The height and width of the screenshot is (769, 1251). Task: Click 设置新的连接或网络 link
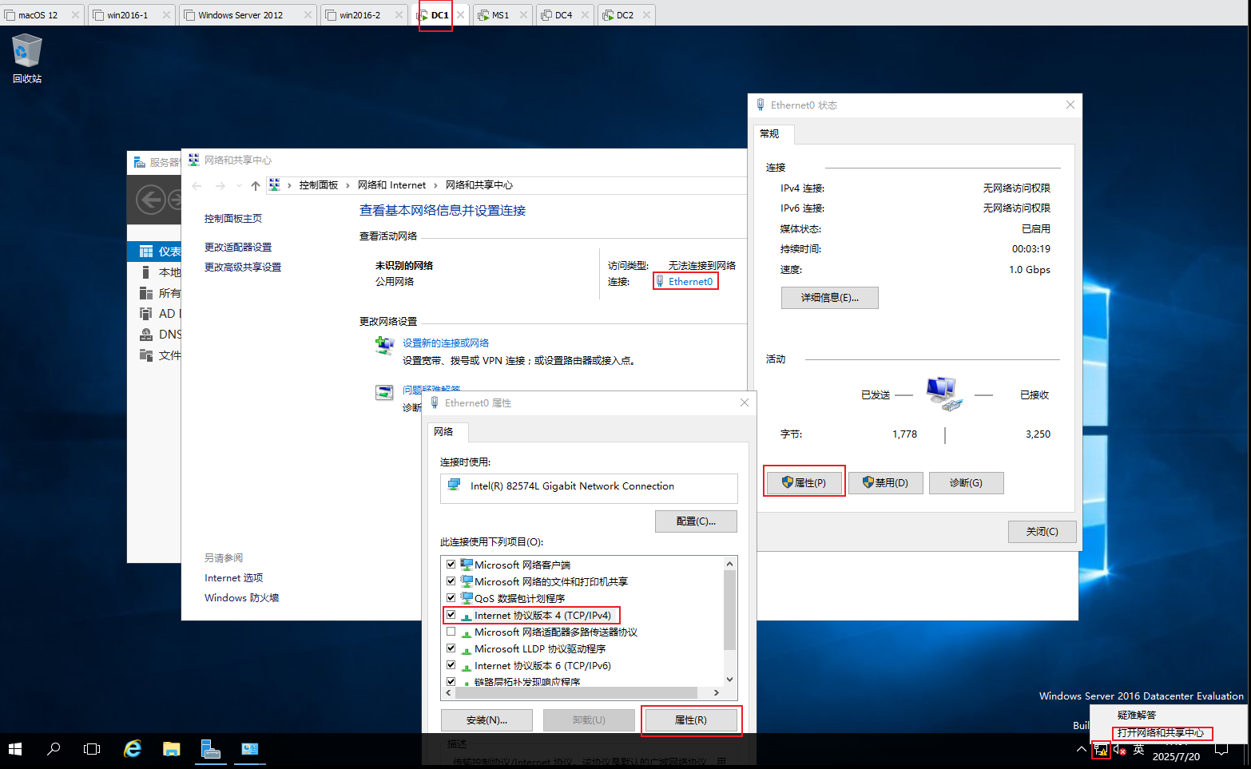446,343
